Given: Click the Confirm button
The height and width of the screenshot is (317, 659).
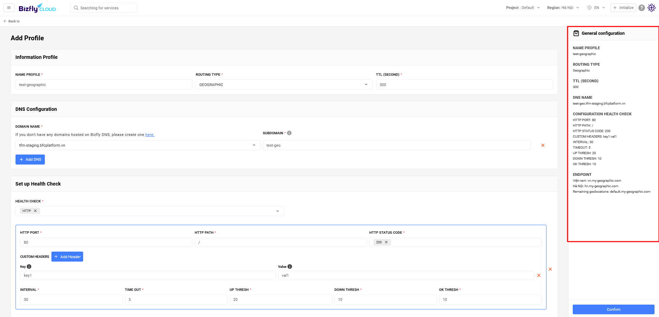Looking at the screenshot, I should 613,309.
